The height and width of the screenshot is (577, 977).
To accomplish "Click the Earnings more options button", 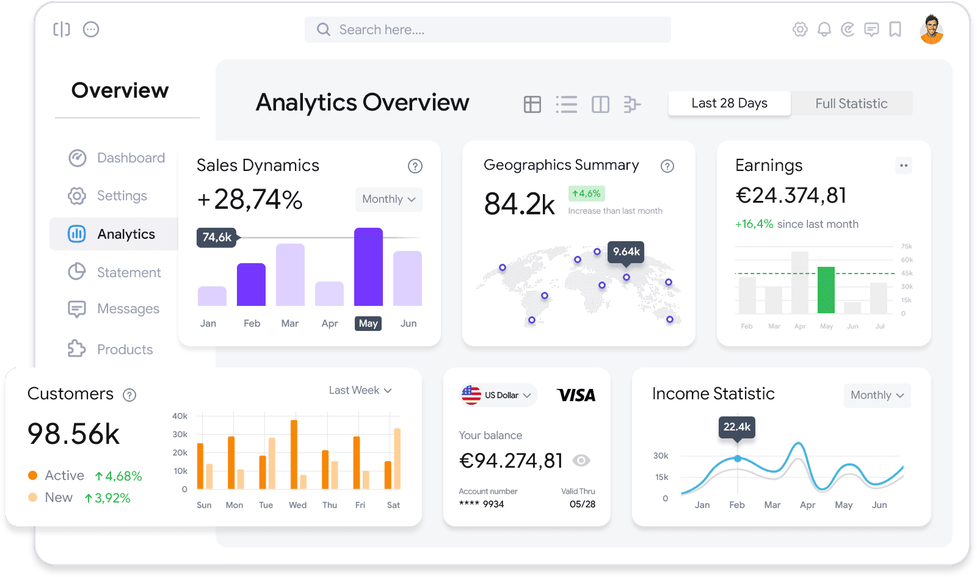I will (x=903, y=165).
